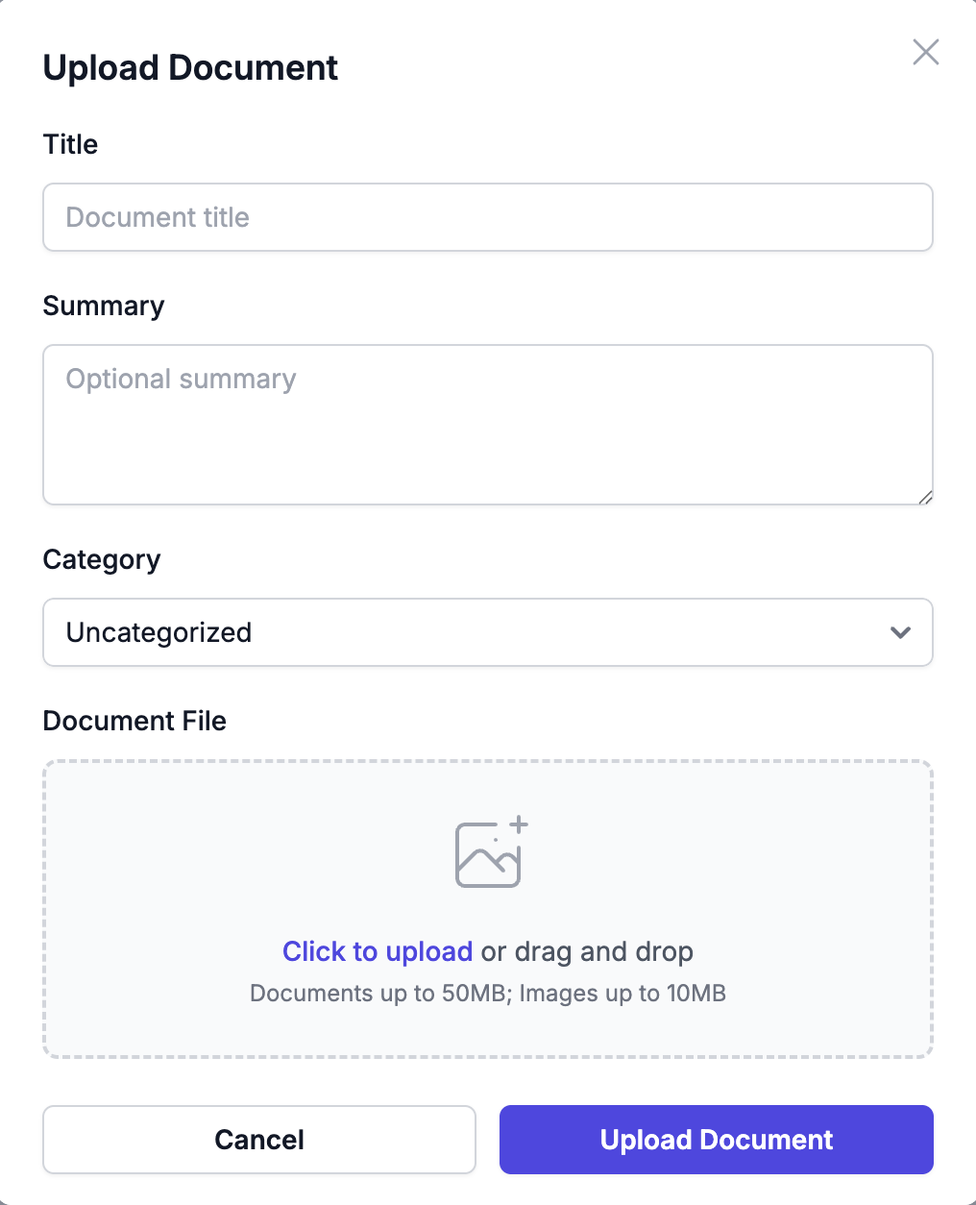Click the 'Upload Document' dialog heading
Image resolution: width=976 pixels, height=1205 pixels.
pyautogui.click(x=190, y=68)
